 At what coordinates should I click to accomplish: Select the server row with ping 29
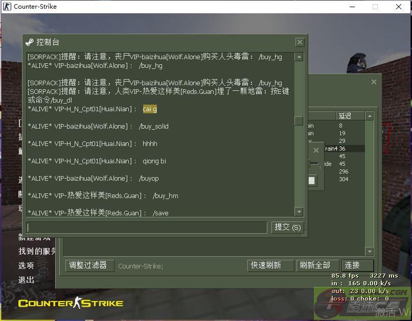(336, 141)
